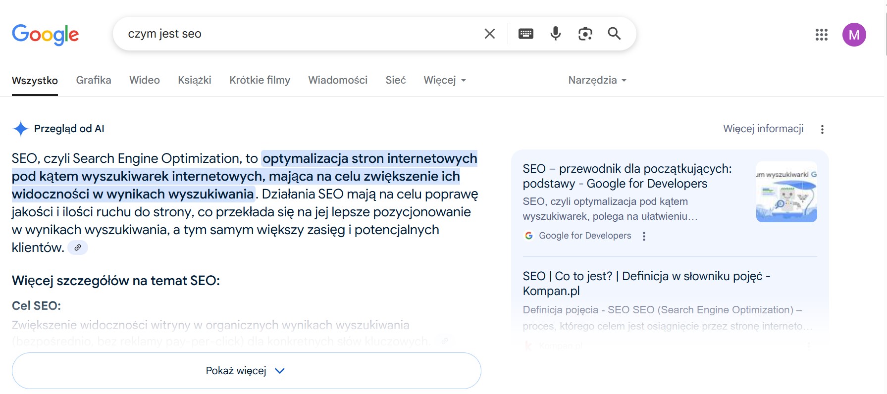Open search by image camera icon
Image resolution: width=887 pixels, height=394 pixels.
[585, 34]
